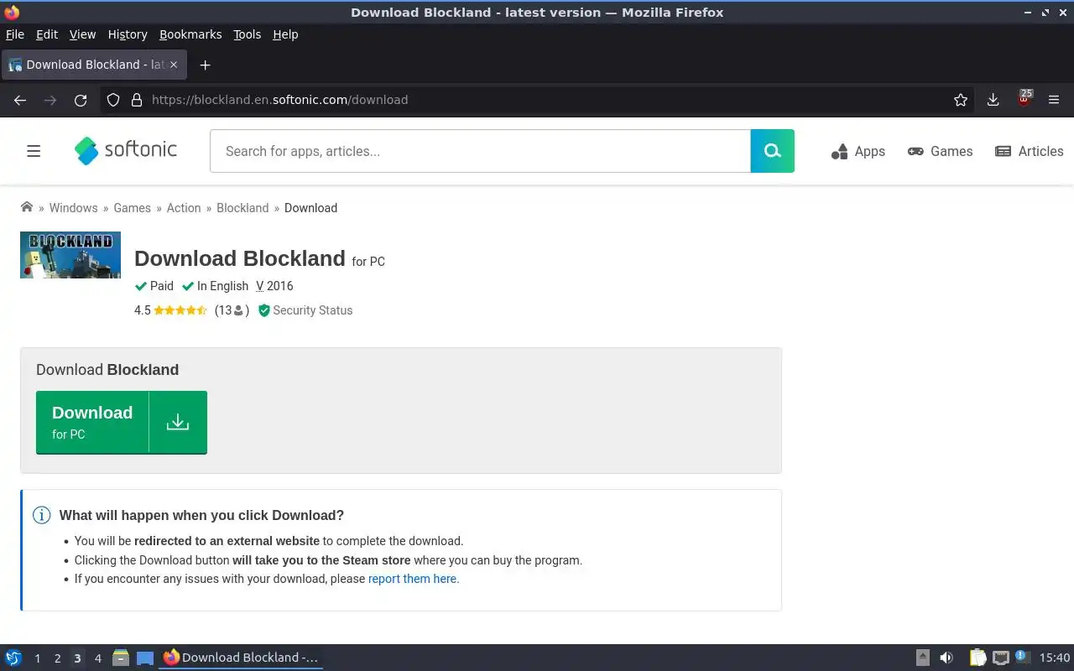Open the tracking protection shield icon
Screen dimensions: 1074x671
[113, 100]
